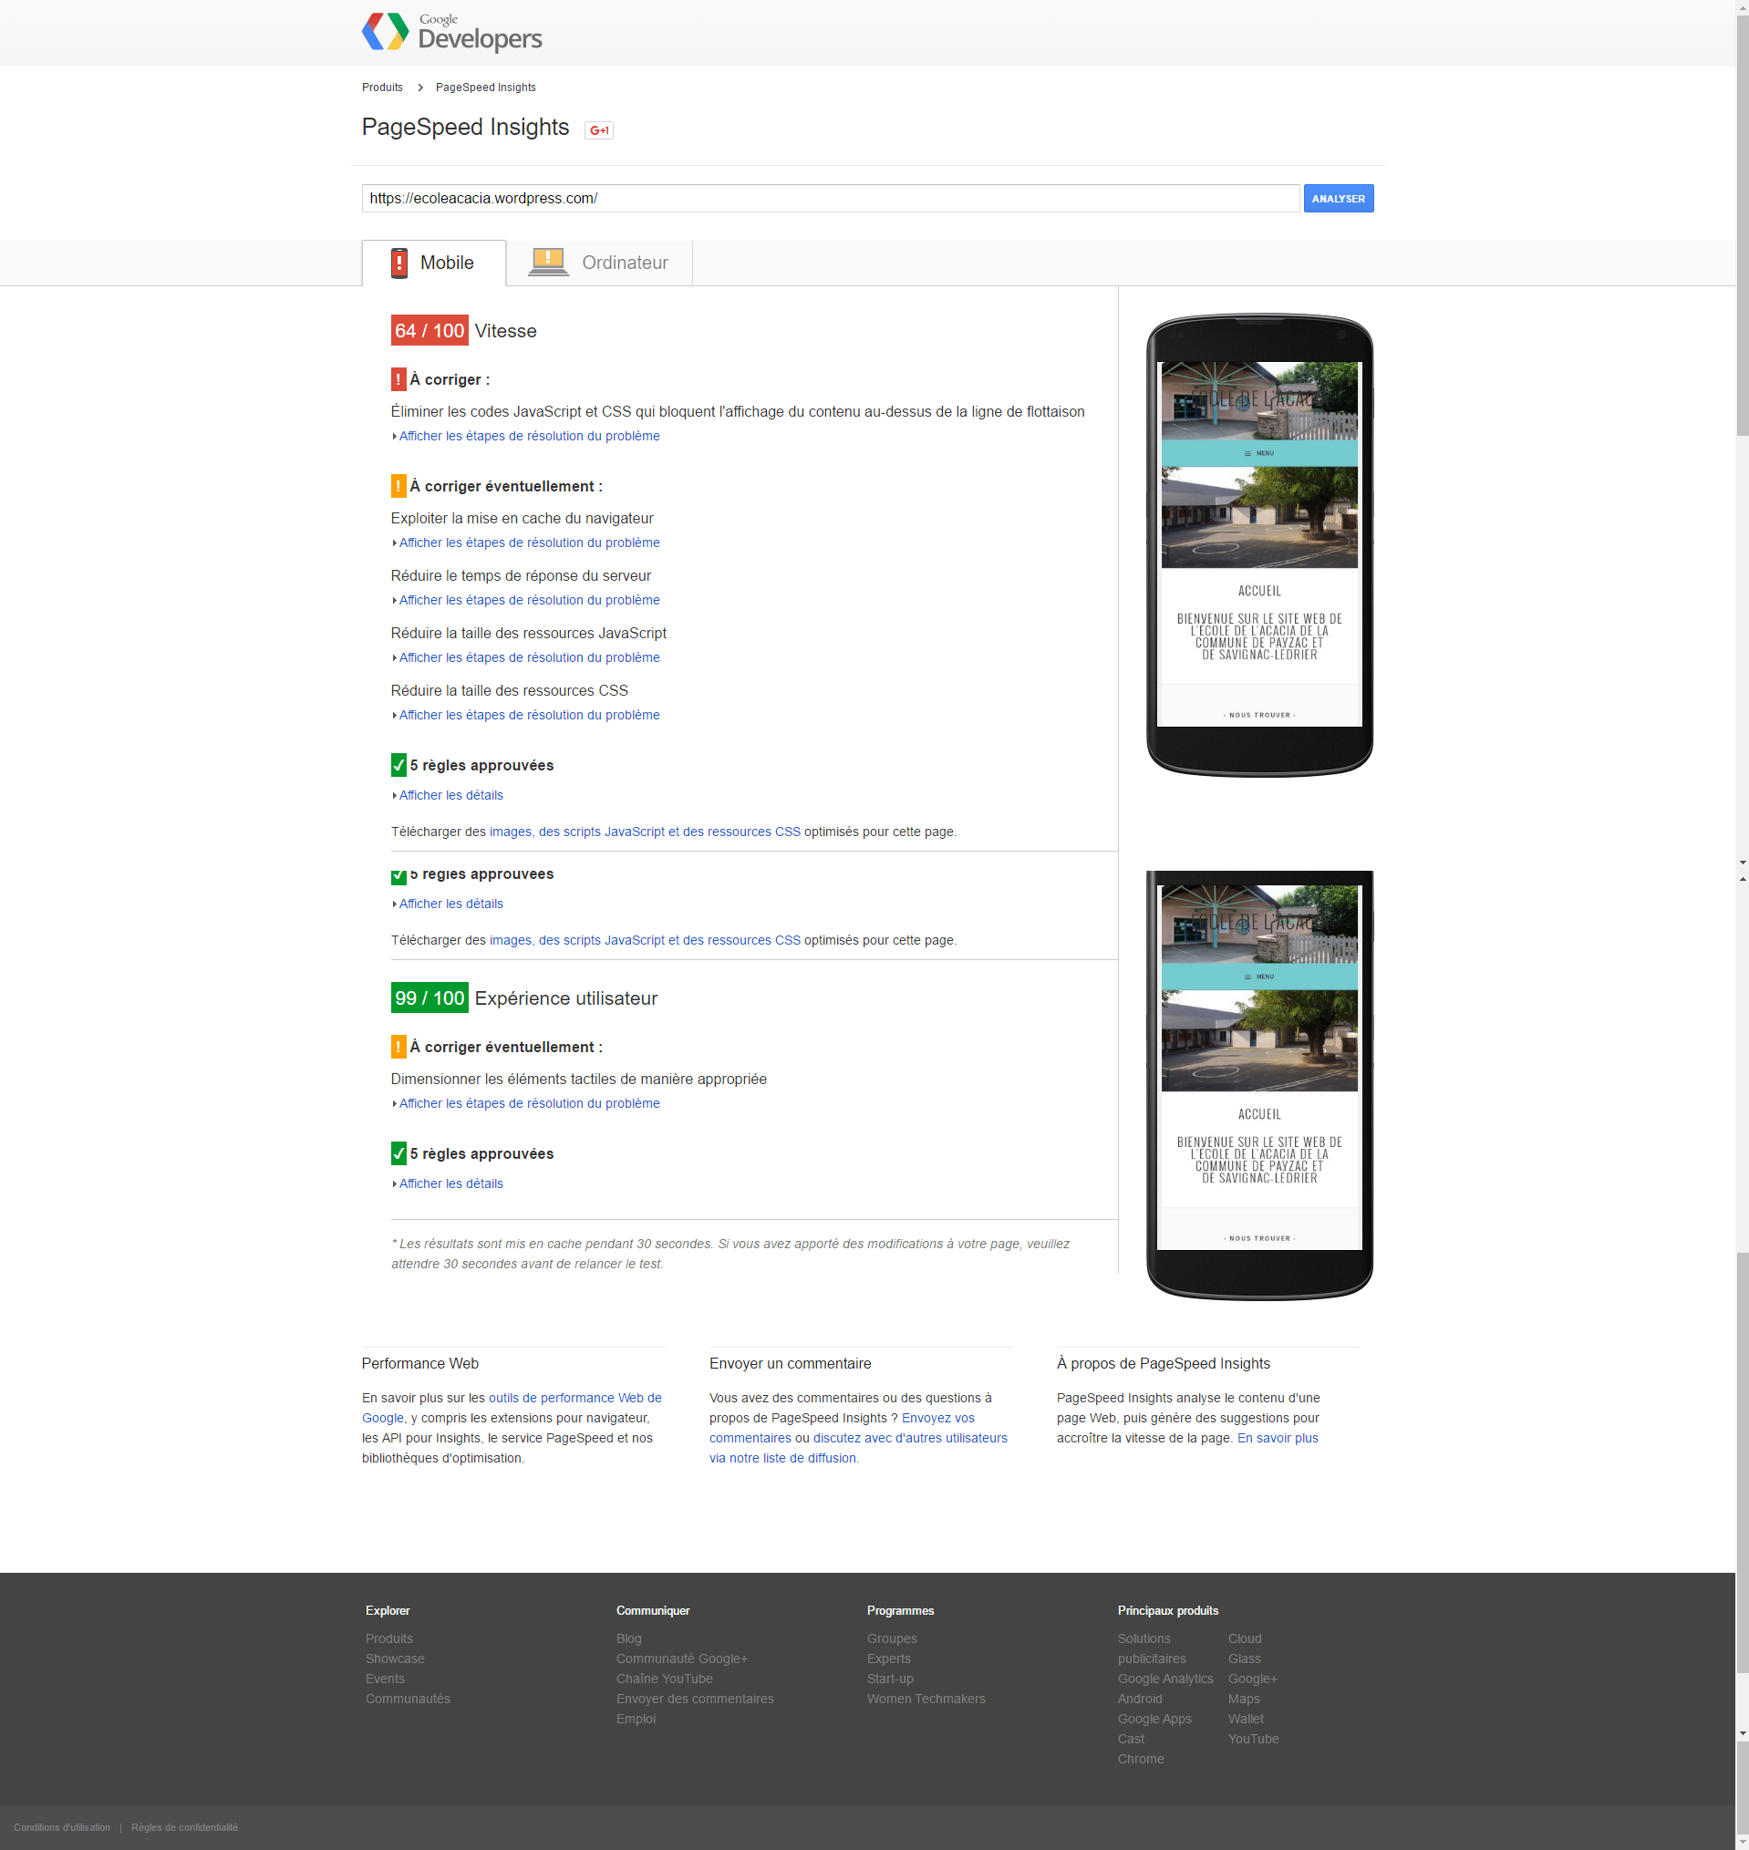Switch to the Mobile tab
This screenshot has height=1850, width=1749.
434,263
